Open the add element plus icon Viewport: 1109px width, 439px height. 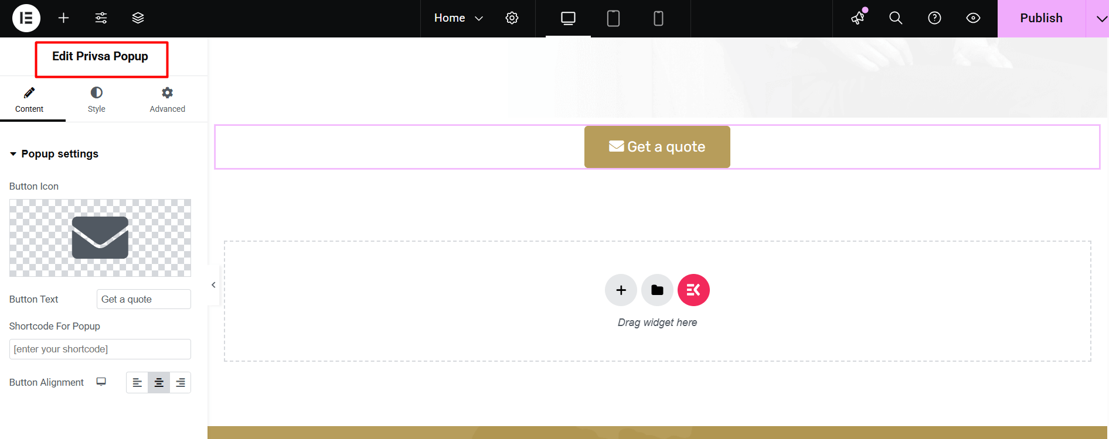[x=63, y=18]
